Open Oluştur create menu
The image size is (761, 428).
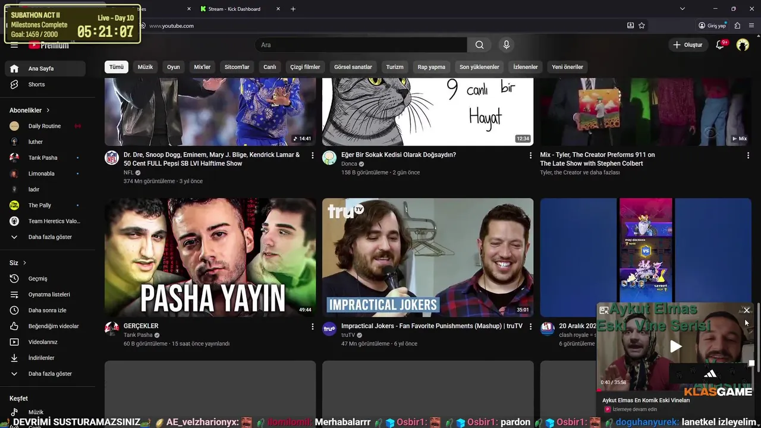(687, 45)
